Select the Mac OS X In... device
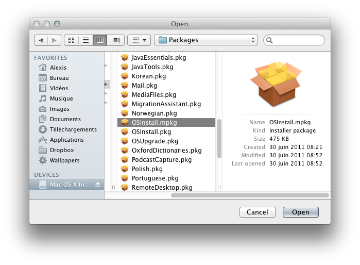The height and width of the screenshot is (265, 360). click(x=66, y=185)
